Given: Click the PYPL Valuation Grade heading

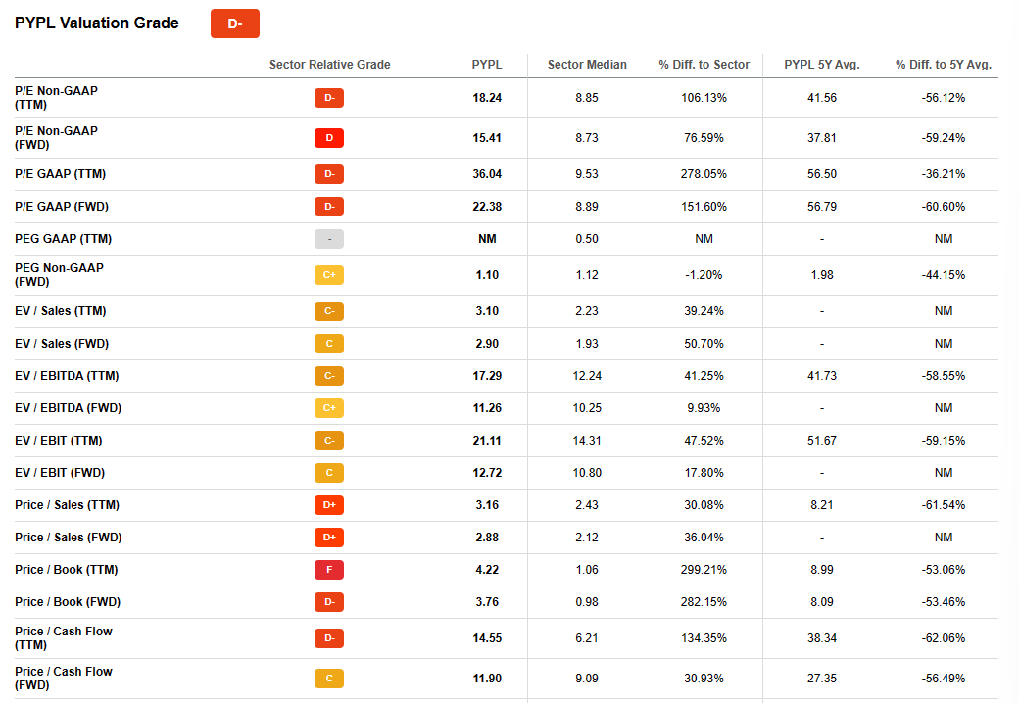Looking at the screenshot, I should (97, 23).
